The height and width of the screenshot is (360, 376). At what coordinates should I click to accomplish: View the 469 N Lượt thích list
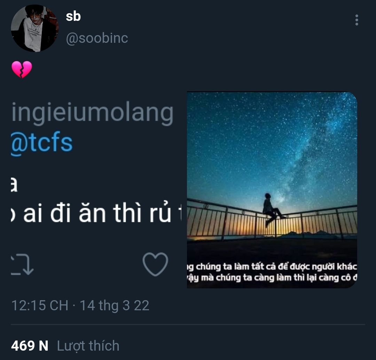[65, 346]
